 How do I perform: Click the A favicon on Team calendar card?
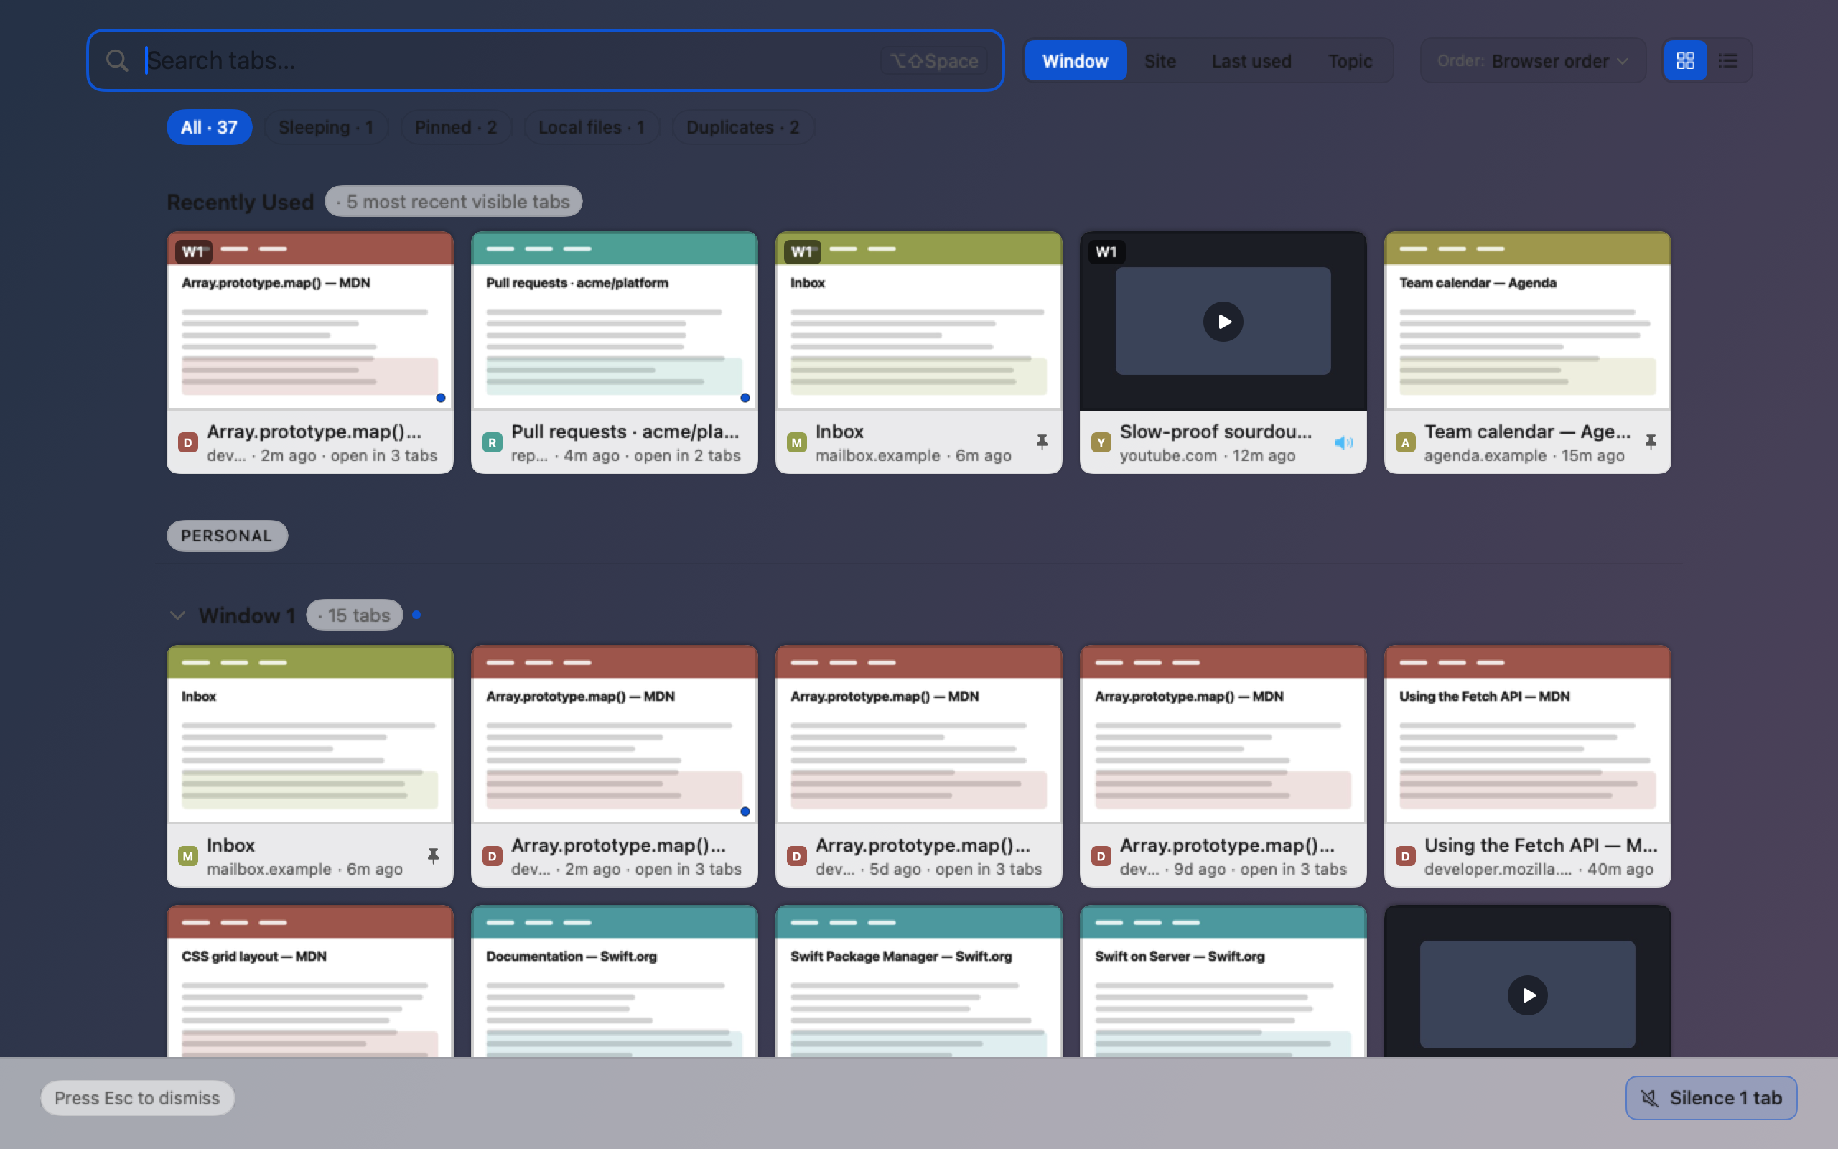[x=1405, y=442]
